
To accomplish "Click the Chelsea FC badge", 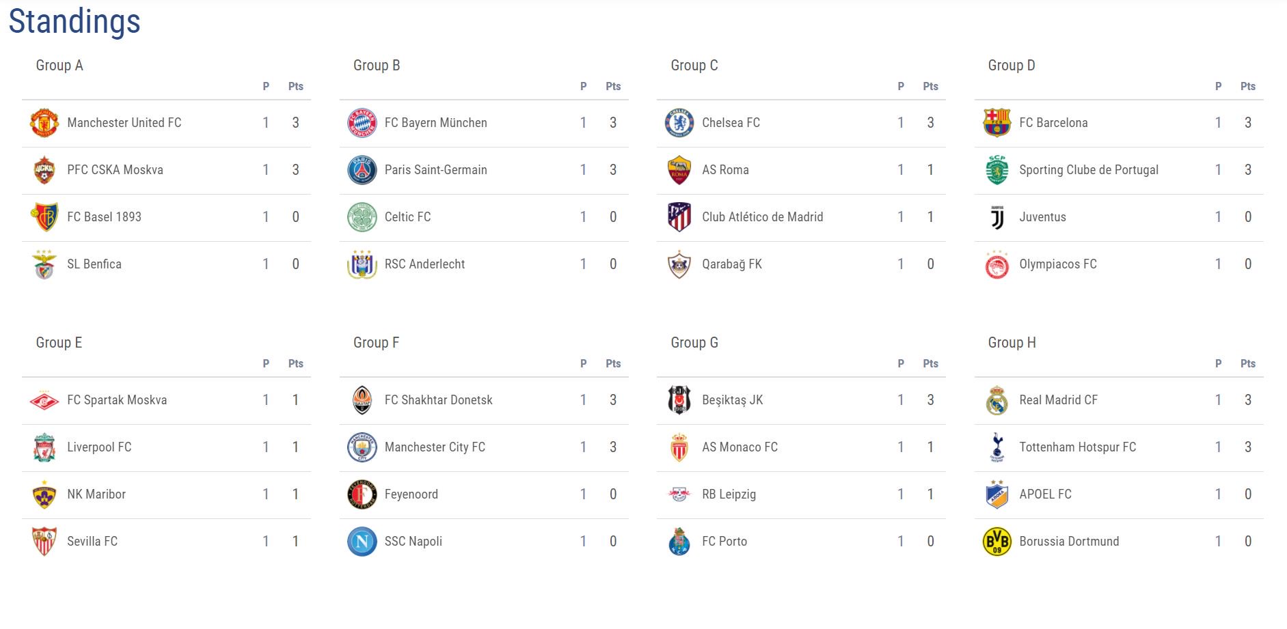I will (679, 123).
